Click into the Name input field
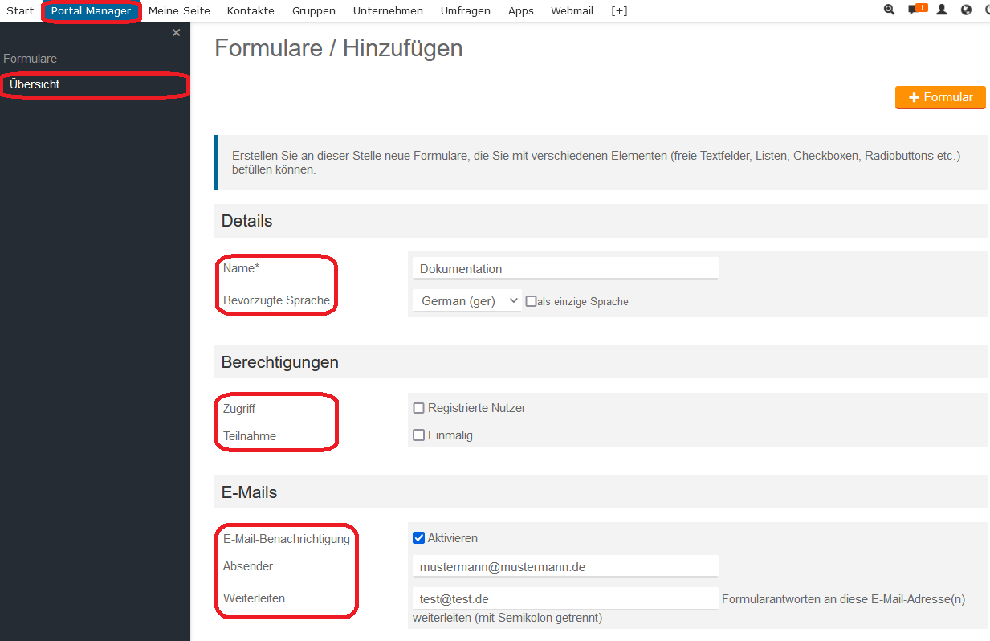This screenshot has width=990, height=641. tap(565, 268)
